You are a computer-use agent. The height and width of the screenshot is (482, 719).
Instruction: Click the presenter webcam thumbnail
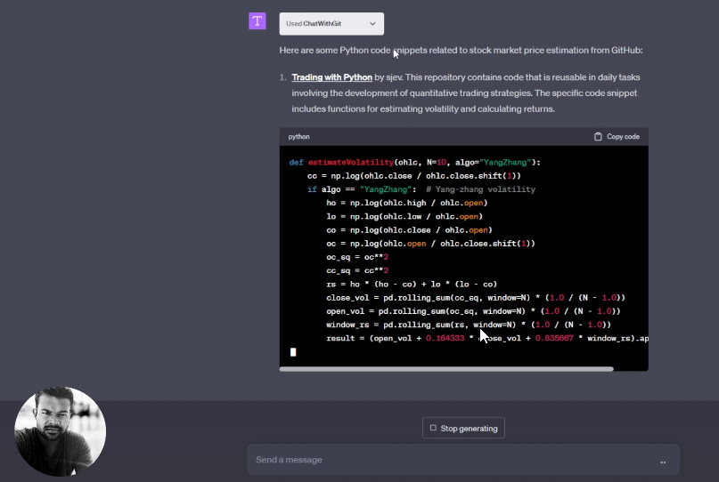tap(61, 430)
